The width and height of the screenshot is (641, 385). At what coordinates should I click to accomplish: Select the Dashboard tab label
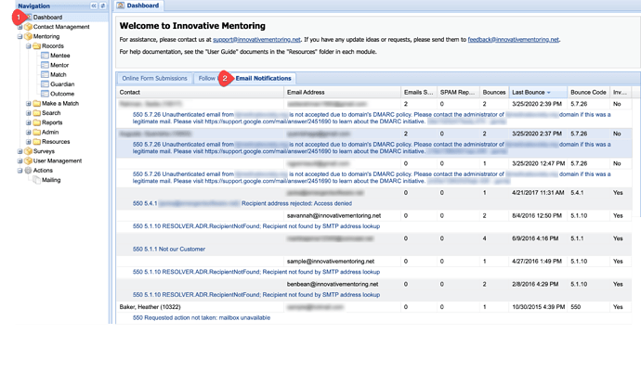[143, 6]
